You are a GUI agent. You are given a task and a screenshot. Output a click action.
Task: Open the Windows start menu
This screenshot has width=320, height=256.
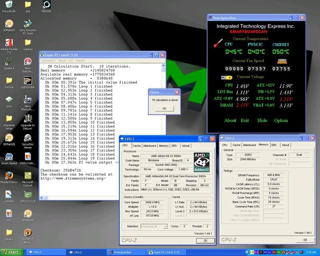12,252
